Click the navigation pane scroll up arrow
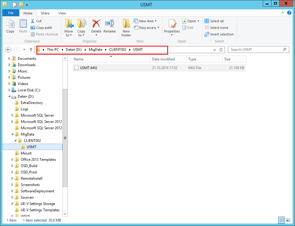Viewport: 295px width, 226px height. pos(65,58)
